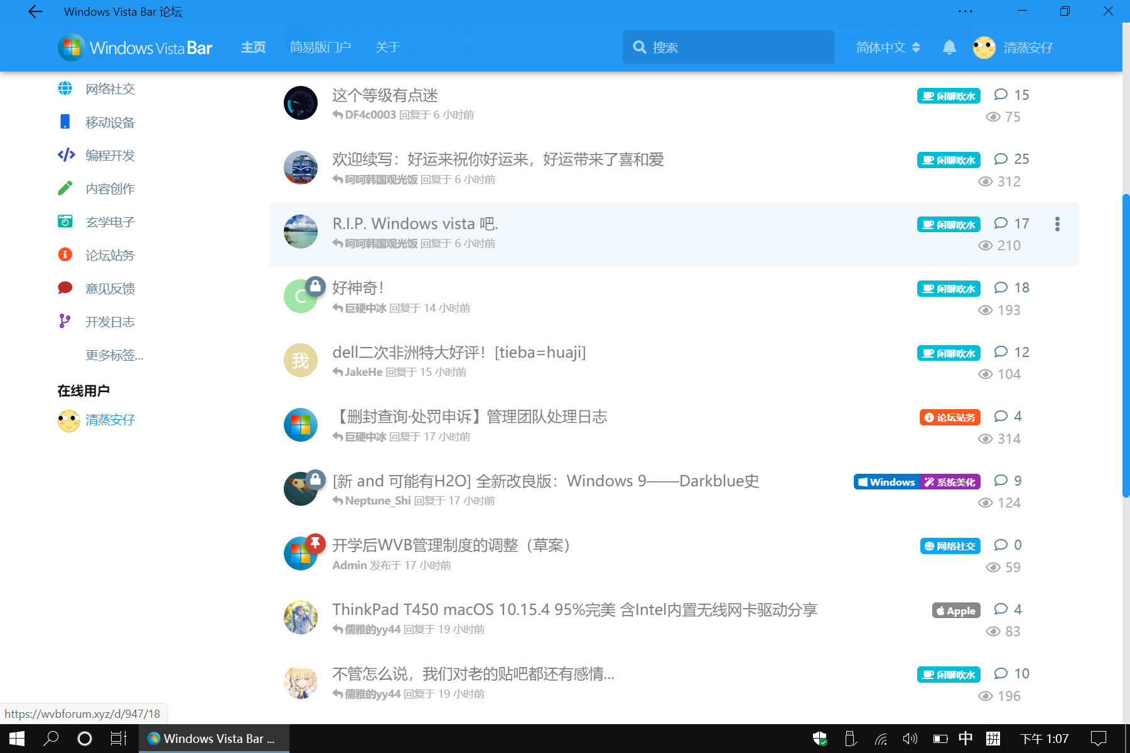
Task: Click the page vertical scrollbar thumb
Action: (1126, 345)
